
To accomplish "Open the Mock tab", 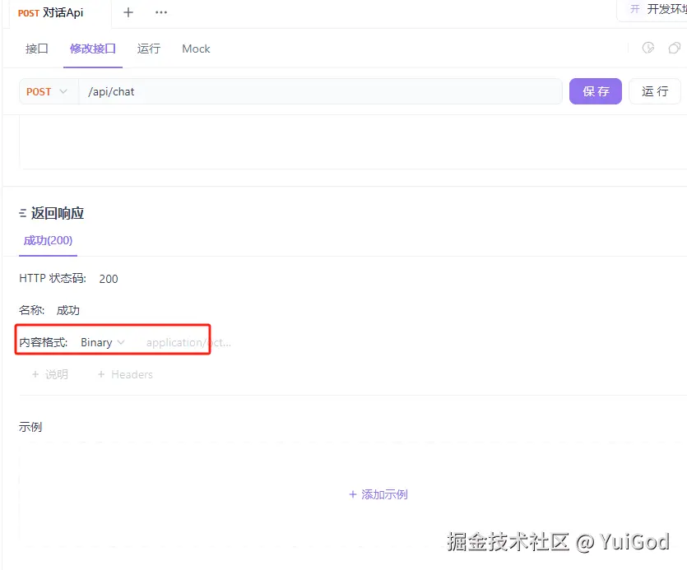I will click(x=196, y=49).
